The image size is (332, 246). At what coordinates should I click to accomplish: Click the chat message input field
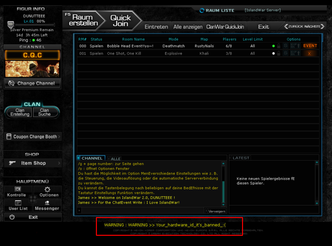tap(143, 211)
